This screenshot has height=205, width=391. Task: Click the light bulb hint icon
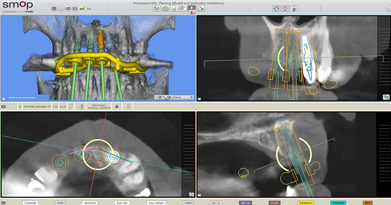[x=61, y=9]
